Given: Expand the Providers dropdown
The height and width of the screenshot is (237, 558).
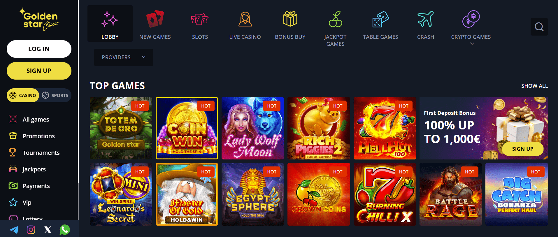Looking at the screenshot, I should (x=124, y=57).
